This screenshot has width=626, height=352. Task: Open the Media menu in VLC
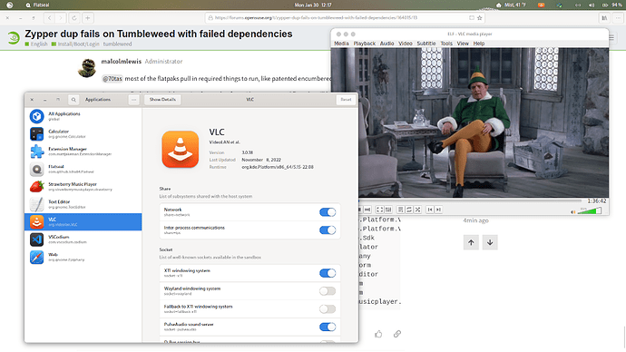(x=341, y=44)
